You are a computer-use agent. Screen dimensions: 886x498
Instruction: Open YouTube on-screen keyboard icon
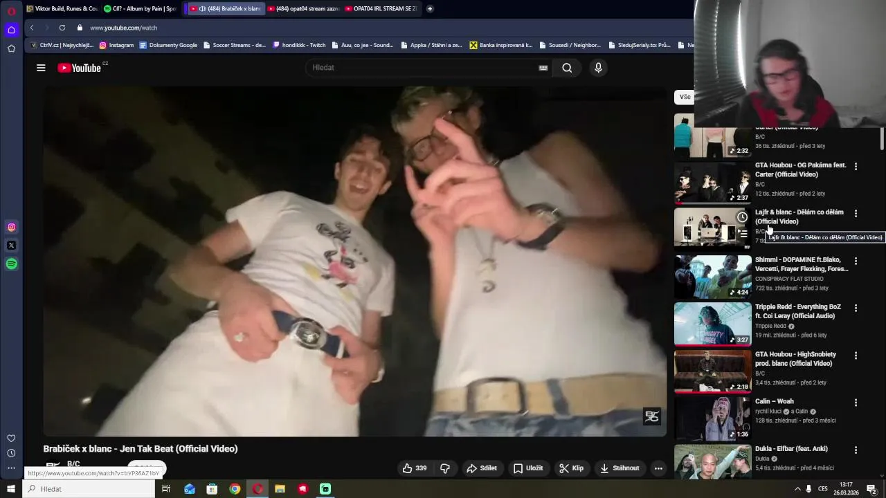[543, 68]
